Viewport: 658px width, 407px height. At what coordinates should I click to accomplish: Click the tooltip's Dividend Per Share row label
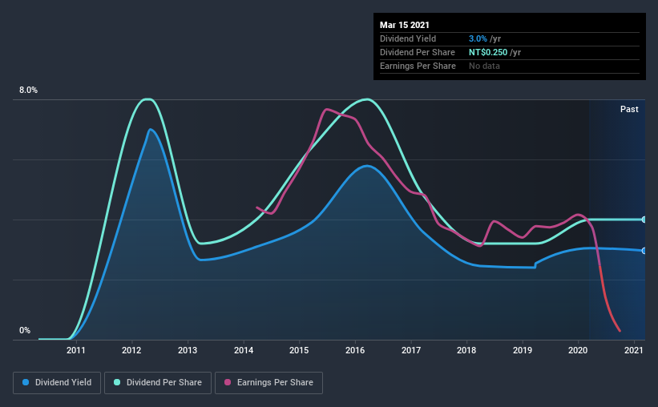click(x=417, y=52)
